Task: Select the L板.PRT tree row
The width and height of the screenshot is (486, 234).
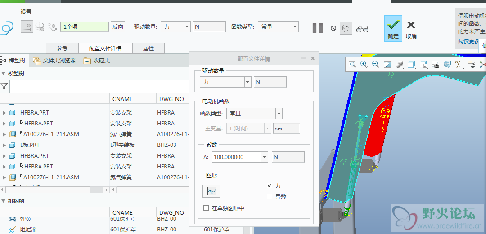Action: pyautogui.click(x=94, y=145)
